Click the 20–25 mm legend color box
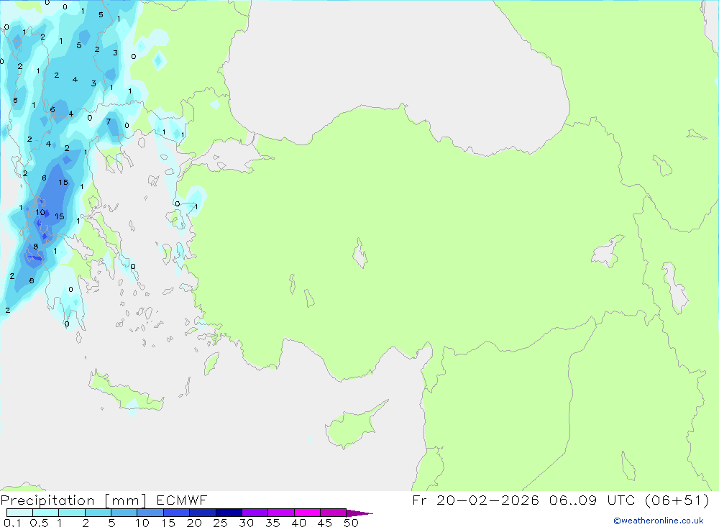Screen dimensions: 719x527 click(203, 513)
